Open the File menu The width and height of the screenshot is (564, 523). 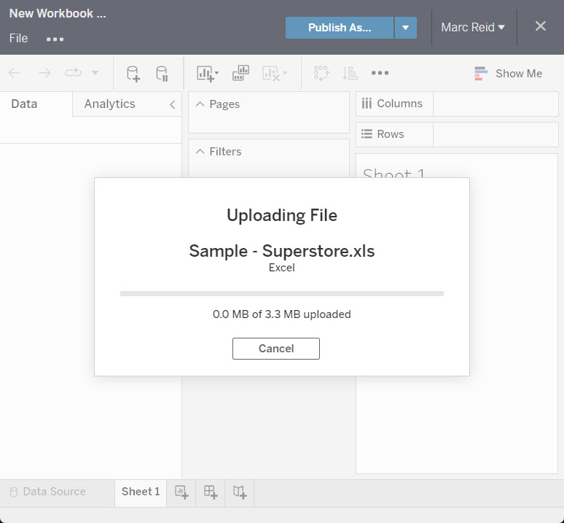pyautogui.click(x=18, y=38)
